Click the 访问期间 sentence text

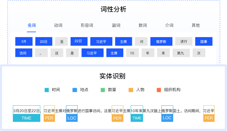pos(191,111)
